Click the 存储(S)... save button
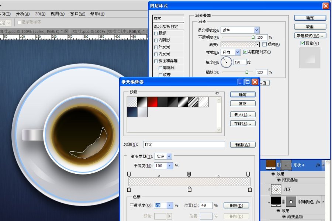332x221 pixels. [243, 123]
